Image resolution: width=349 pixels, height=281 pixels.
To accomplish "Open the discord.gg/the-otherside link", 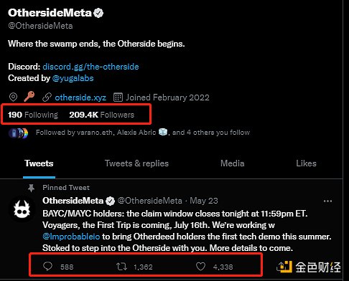I will point(90,67).
